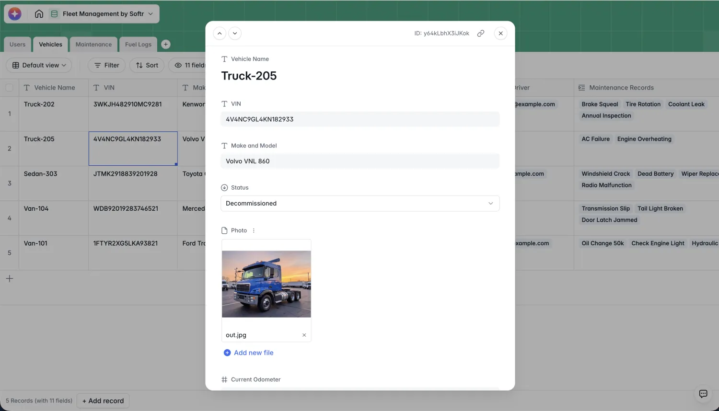The height and width of the screenshot is (411, 719).
Task: Open the Filter options
Action: click(107, 65)
